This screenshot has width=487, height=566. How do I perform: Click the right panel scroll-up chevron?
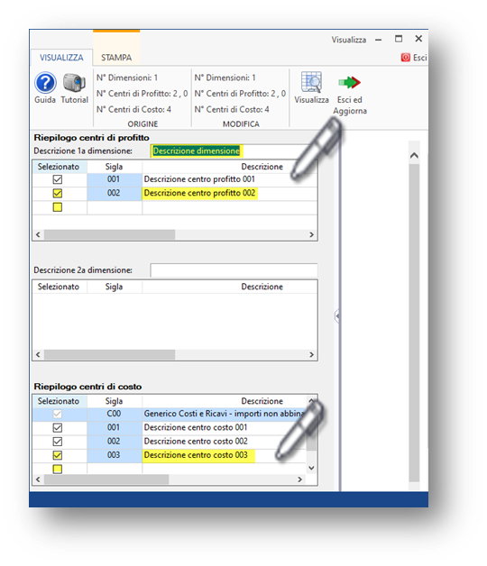pyautogui.click(x=414, y=156)
